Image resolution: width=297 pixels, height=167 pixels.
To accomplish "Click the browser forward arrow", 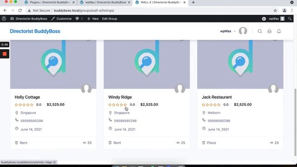I will (x=13, y=10).
